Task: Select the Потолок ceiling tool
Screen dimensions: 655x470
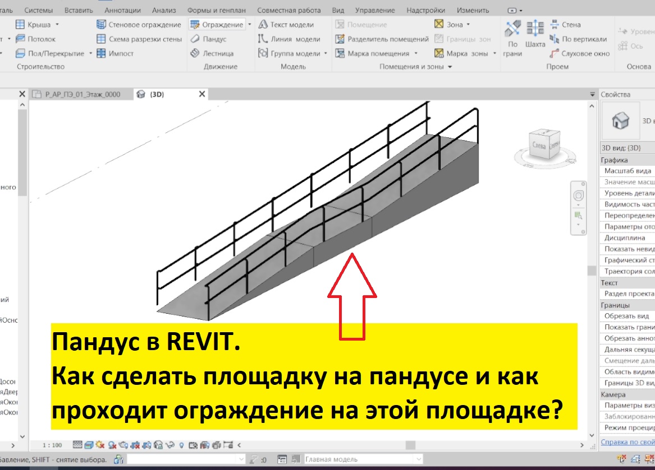Action: (35, 39)
